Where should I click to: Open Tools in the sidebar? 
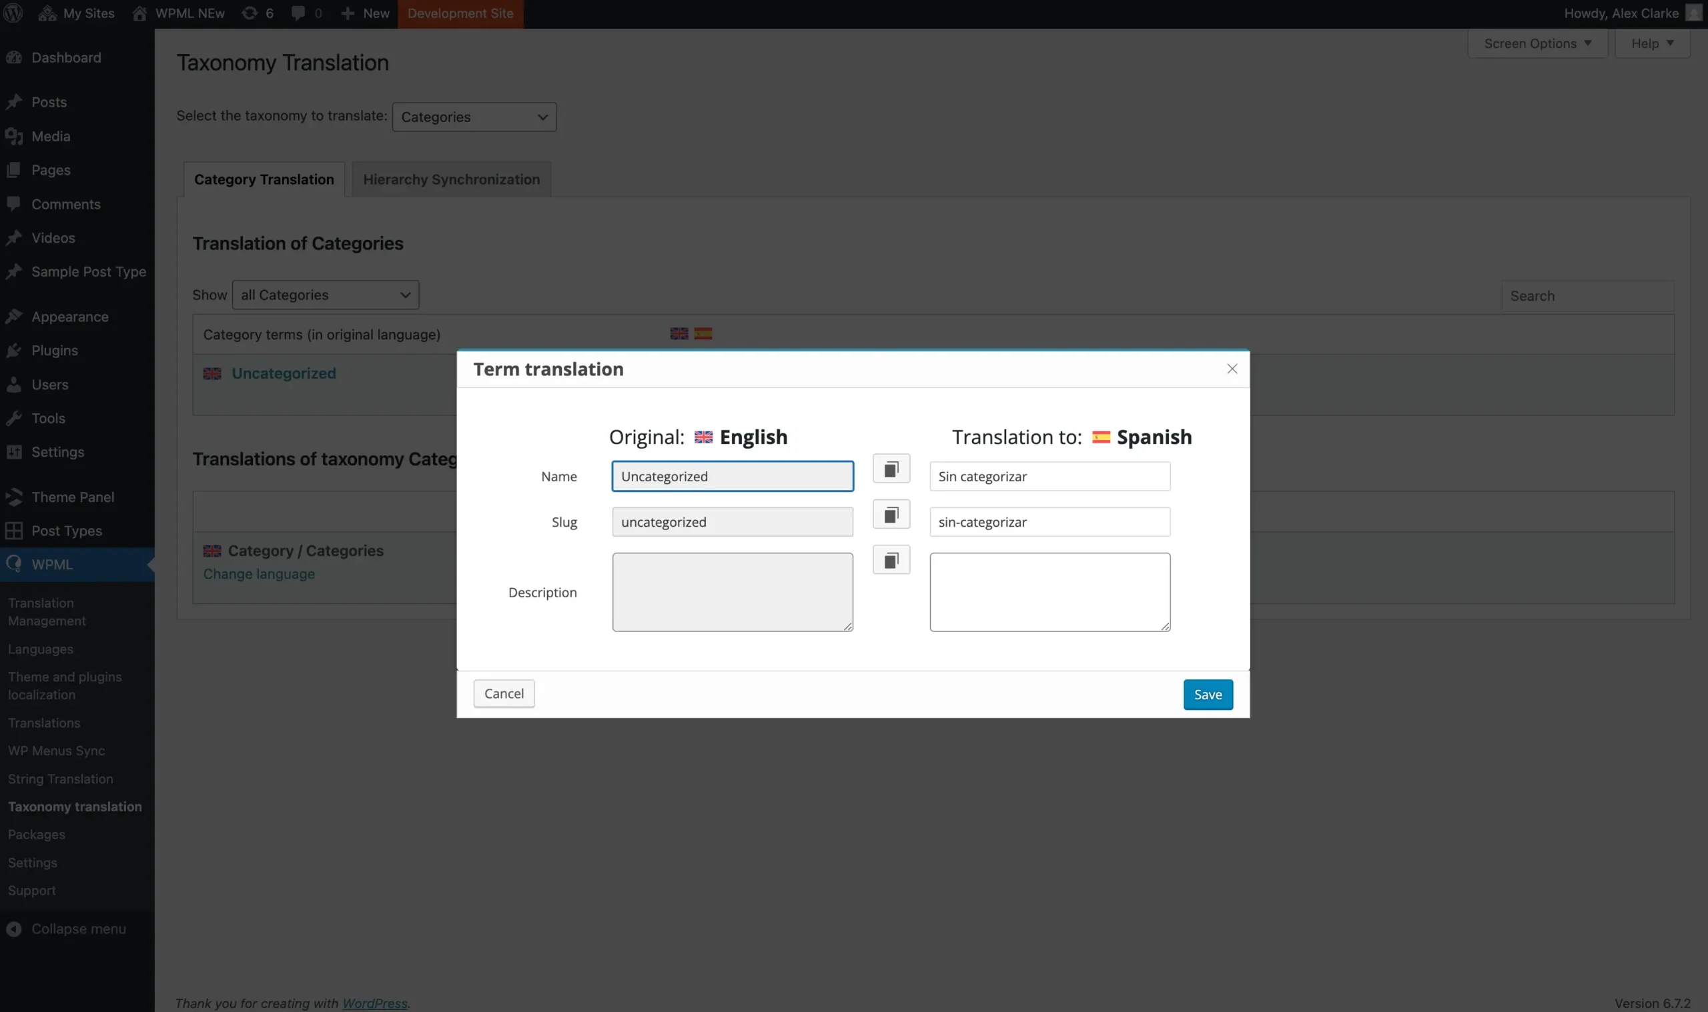tap(77, 419)
